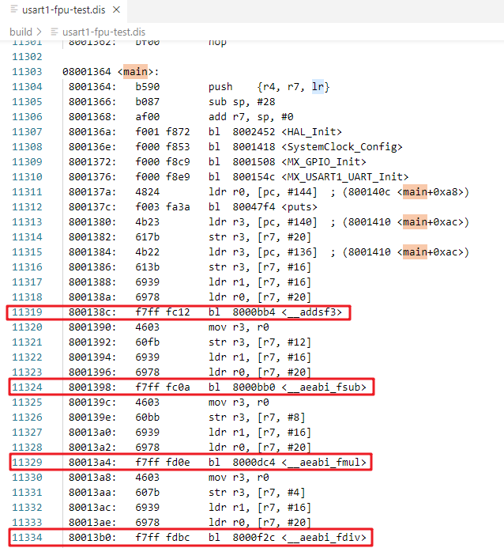Click the highlighted lr register in the push instruction

318,87
